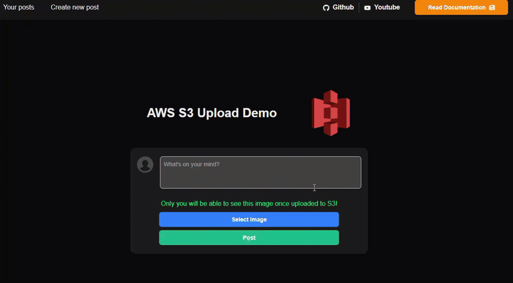
Task: Go to Create new post
Action: pos(74,7)
